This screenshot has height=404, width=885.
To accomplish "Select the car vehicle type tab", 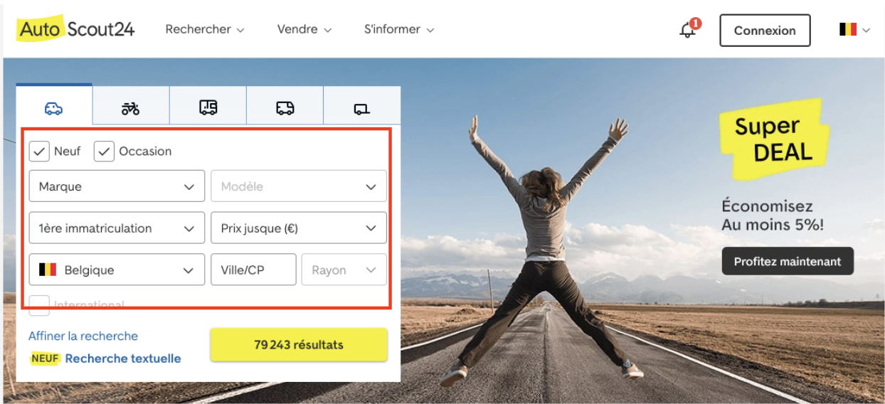I will pos(54,107).
